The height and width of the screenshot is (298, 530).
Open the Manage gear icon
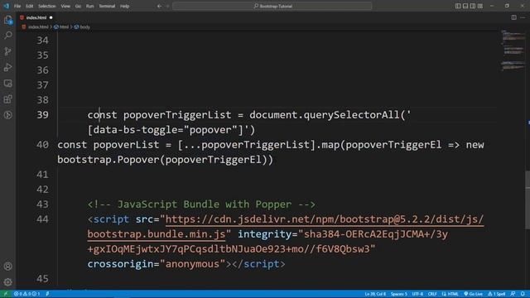tap(7, 281)
